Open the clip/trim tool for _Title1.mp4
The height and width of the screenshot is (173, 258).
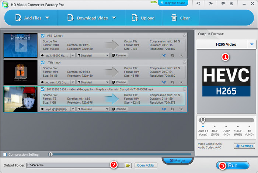click(164, 82)
